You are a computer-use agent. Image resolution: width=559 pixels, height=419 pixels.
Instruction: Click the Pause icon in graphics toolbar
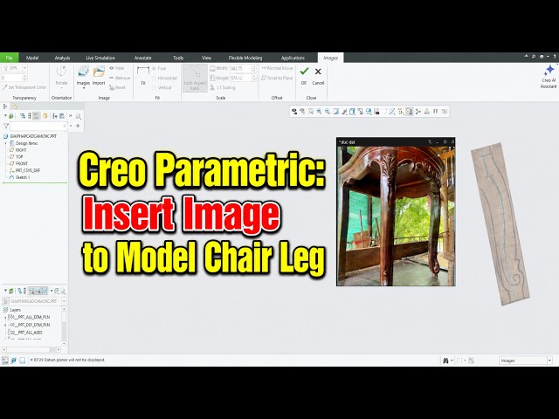point(435,112)
